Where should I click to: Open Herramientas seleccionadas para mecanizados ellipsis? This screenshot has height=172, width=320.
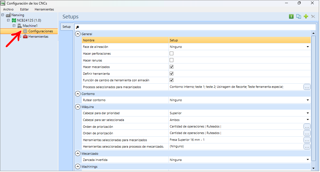tap(307, 140)
